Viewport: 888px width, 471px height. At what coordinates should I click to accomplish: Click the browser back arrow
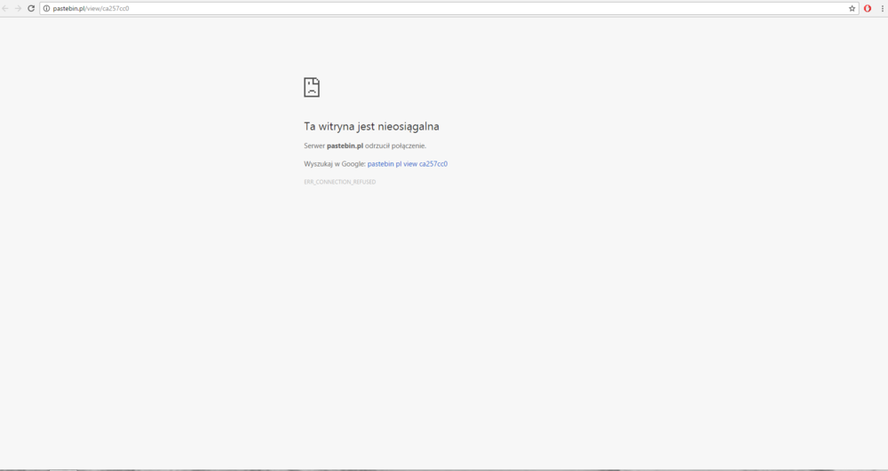coord(5,9)
